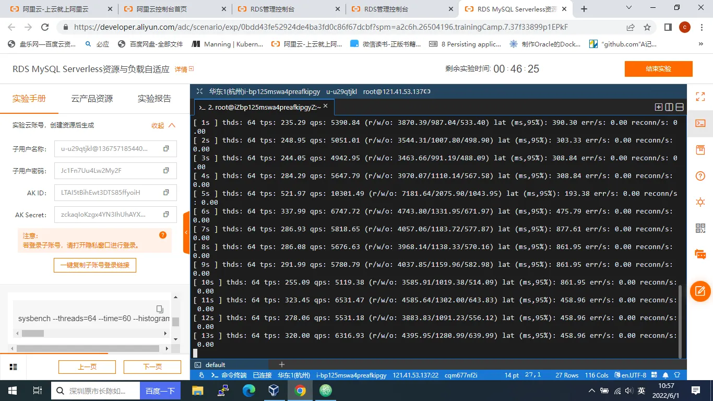
Task: Click the 结束实验 button
Action: [x=658, y=69]
